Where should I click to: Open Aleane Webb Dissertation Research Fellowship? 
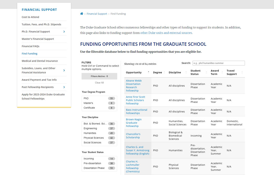coord(134,86)
